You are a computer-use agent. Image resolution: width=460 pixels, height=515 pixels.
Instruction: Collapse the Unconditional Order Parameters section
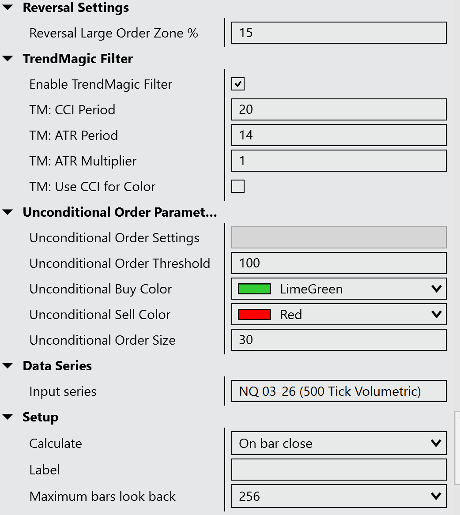8,212
